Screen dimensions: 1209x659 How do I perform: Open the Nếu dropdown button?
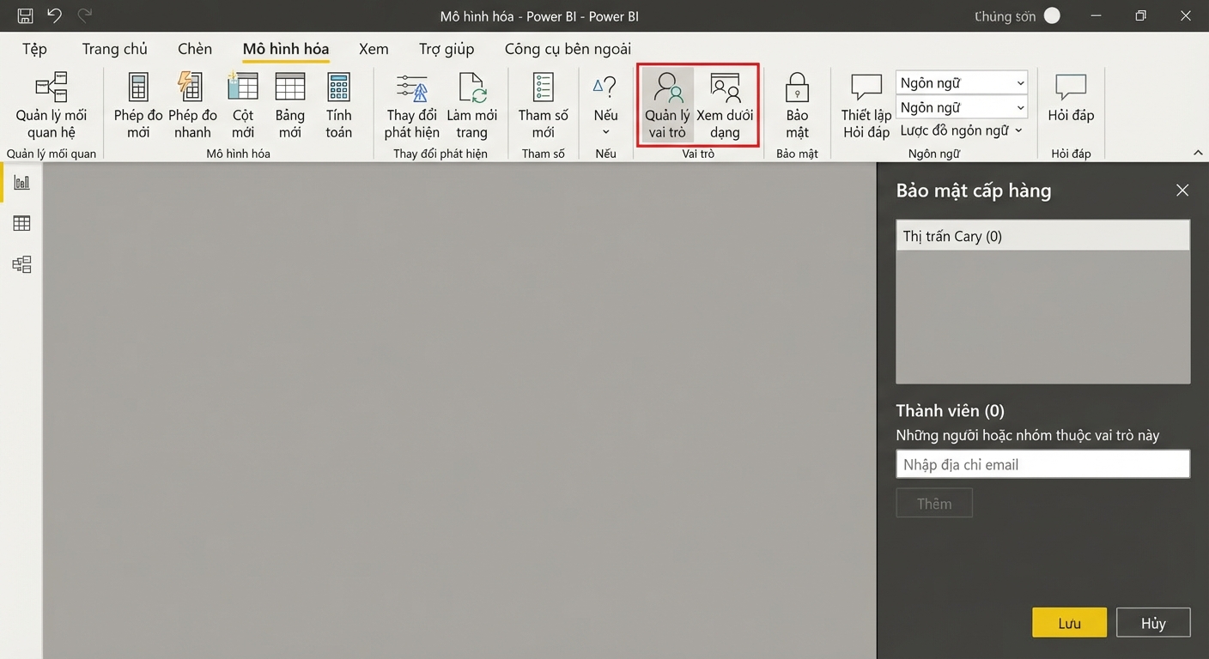pyautogui.click(x=605, y=106)
